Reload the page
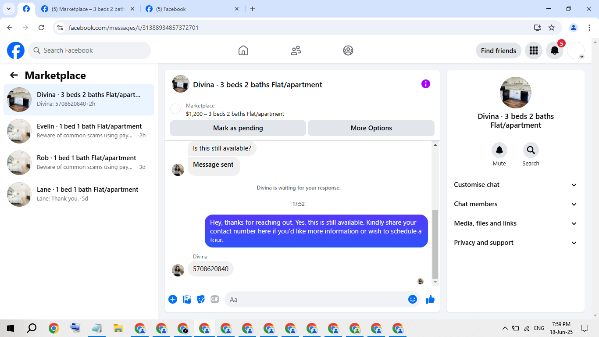Viewport: 599px width, 337px height. coord(41,28)
